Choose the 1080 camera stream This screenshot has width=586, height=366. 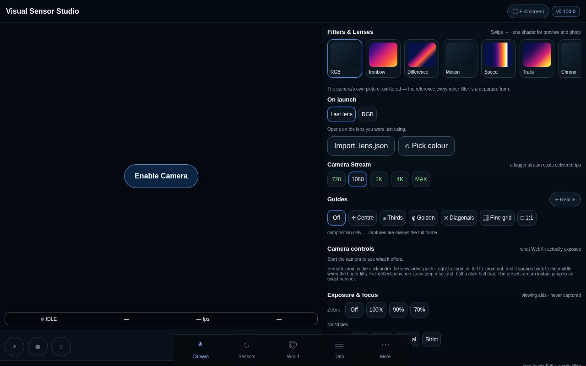pos(358,179)
